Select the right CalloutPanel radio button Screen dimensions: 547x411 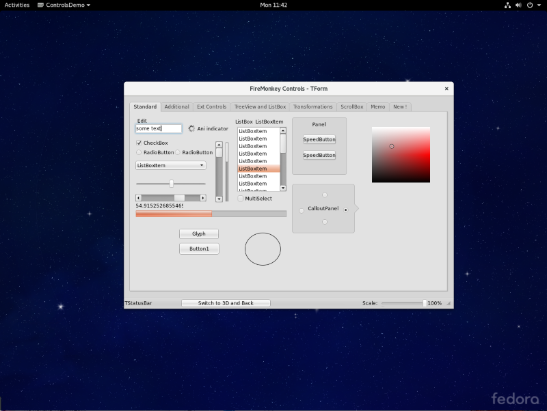346,210
